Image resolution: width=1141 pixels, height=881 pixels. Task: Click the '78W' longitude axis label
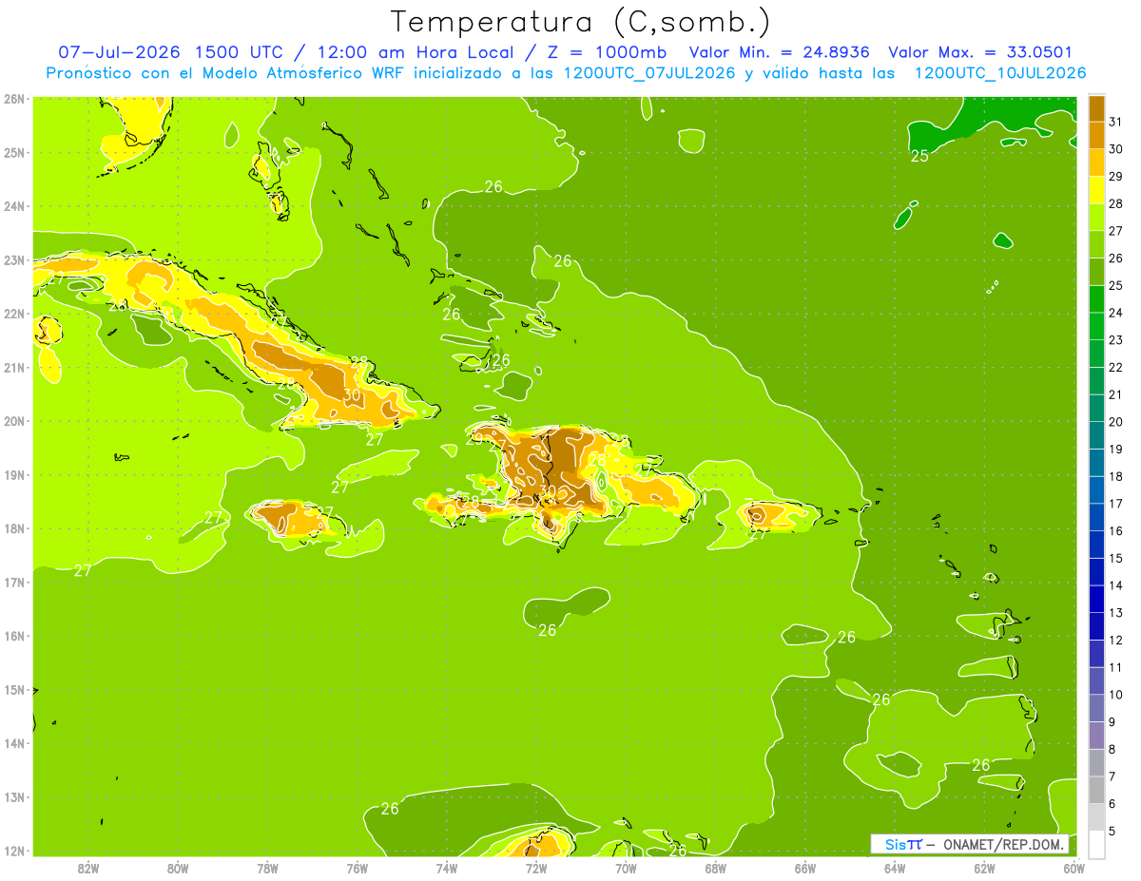267,869
